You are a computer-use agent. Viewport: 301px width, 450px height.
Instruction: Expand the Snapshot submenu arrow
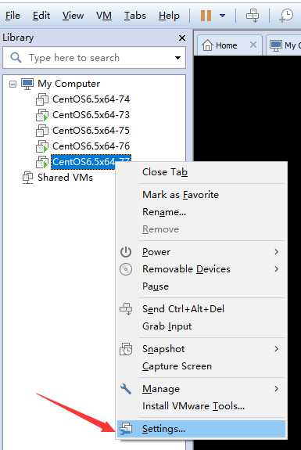(276, 349)
